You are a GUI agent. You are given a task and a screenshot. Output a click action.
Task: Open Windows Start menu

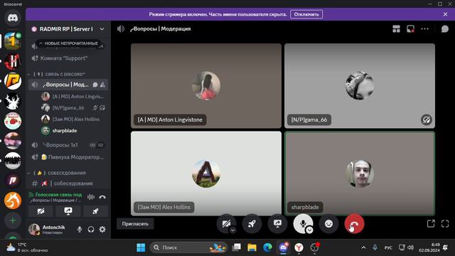click(141, 247)
